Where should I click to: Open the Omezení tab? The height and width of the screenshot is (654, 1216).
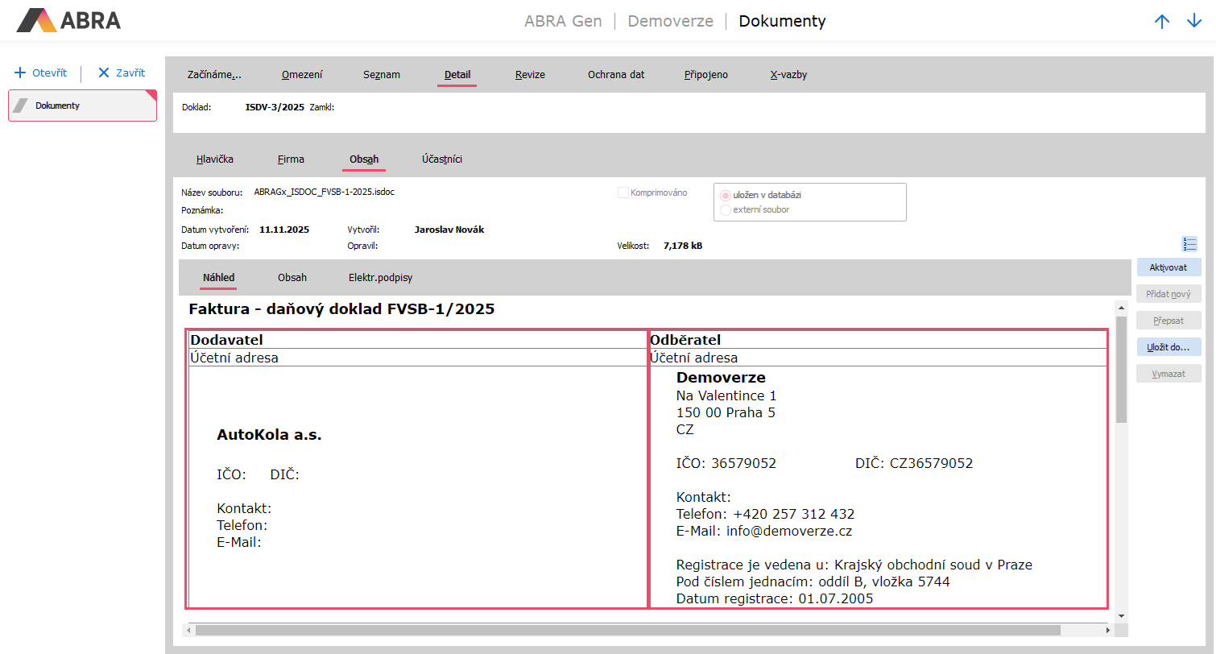[302, 74]
